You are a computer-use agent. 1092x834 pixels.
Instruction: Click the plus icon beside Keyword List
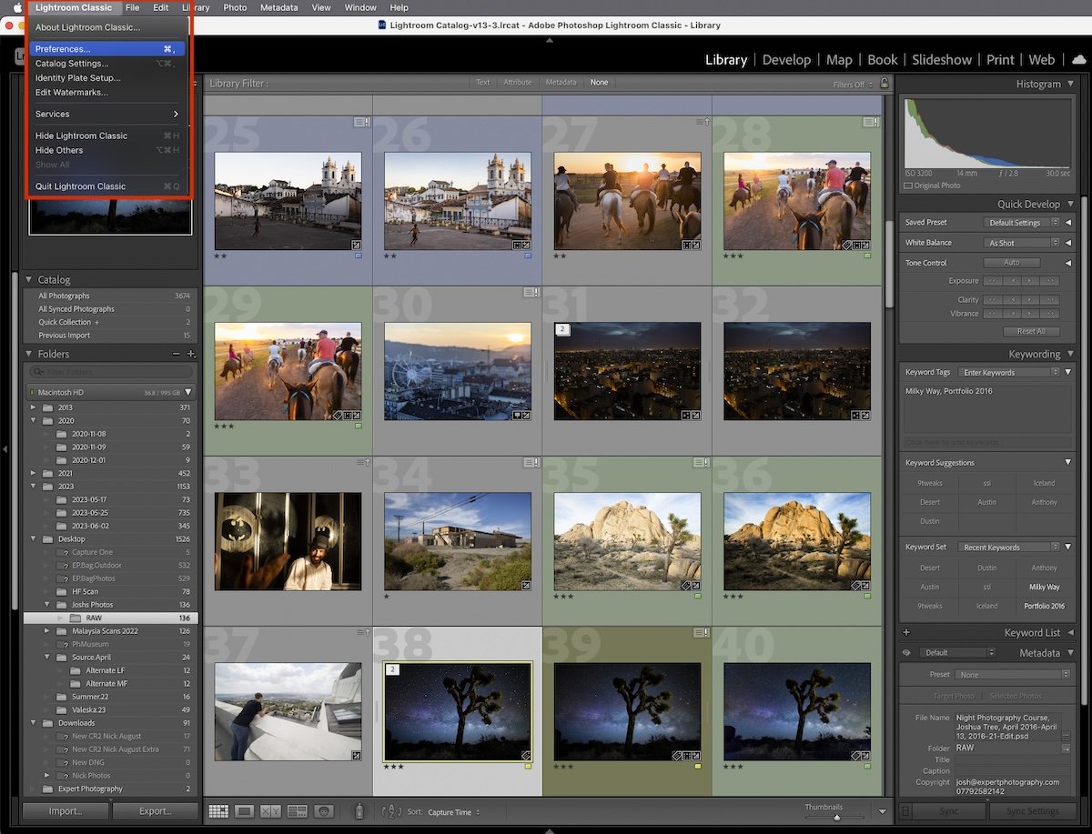(906, 633)
